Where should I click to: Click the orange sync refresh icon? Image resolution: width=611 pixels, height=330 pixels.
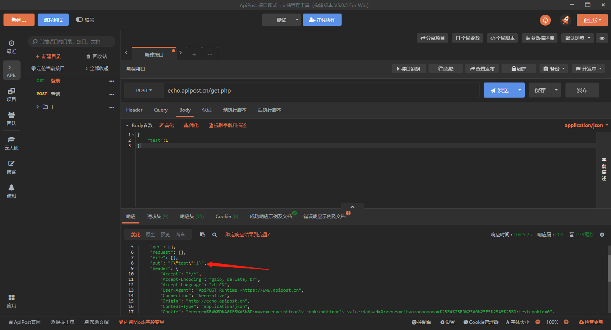pyautogui.click(x=545, y=20)
